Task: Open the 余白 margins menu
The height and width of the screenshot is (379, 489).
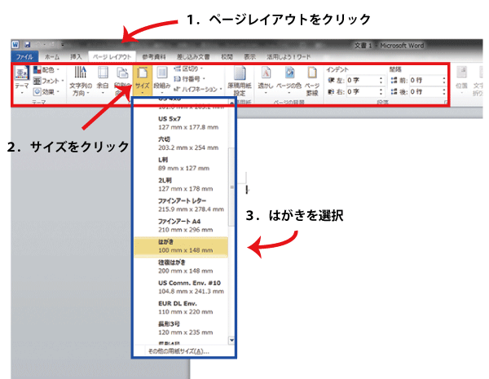Action: click(x=103, y=80)
